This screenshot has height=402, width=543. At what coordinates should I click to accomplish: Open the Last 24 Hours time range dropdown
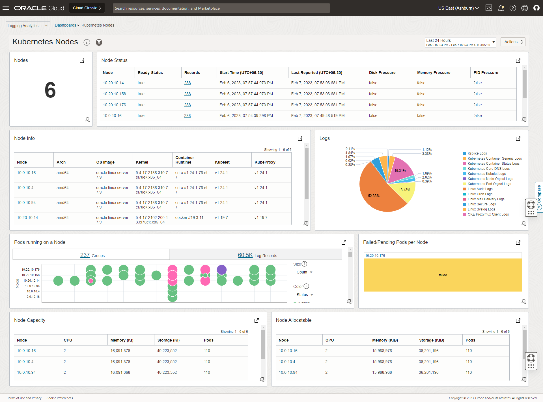click(x=460, y=42)
